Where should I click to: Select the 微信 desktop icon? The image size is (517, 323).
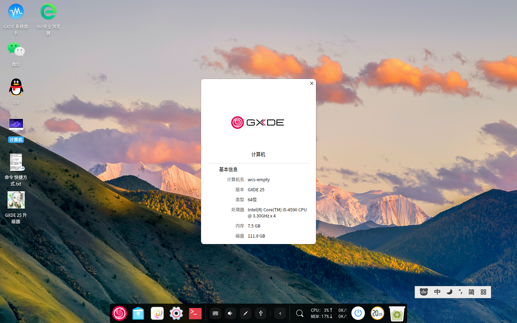[x=16, y=54]
